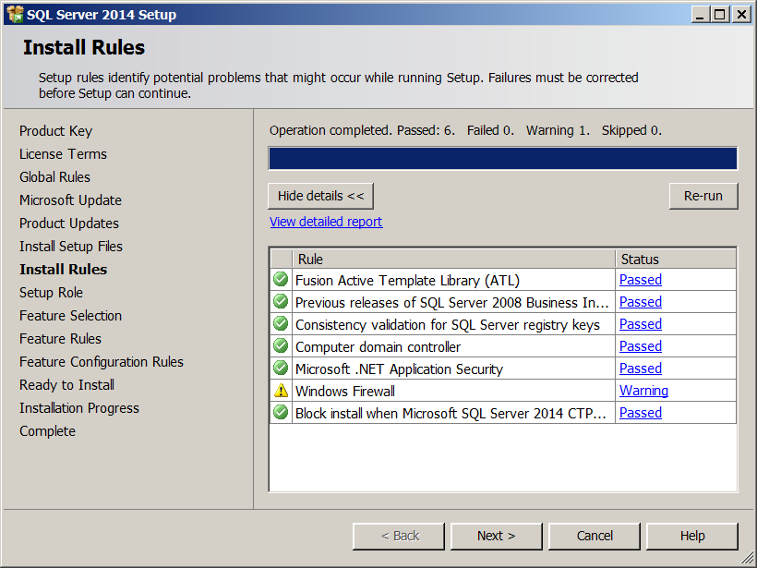Screen dimensions: 757x568
Task: Click green check icon for Block install rule
Action: pos(281,413)
